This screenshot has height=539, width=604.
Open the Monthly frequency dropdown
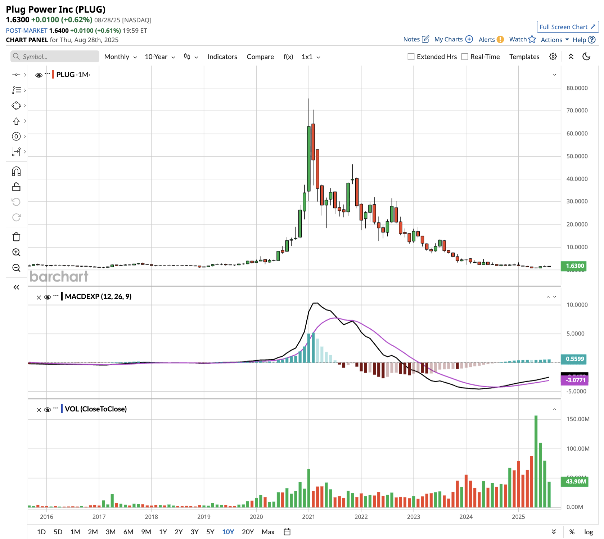tap(121, 57)
